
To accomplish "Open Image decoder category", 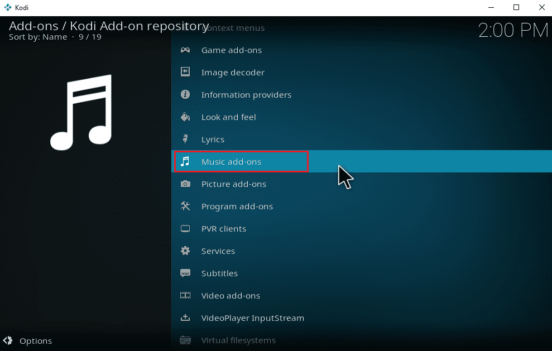I will click(362, 72).
